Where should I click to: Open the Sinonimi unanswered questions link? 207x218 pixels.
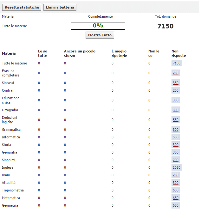[x=176, y=160]
